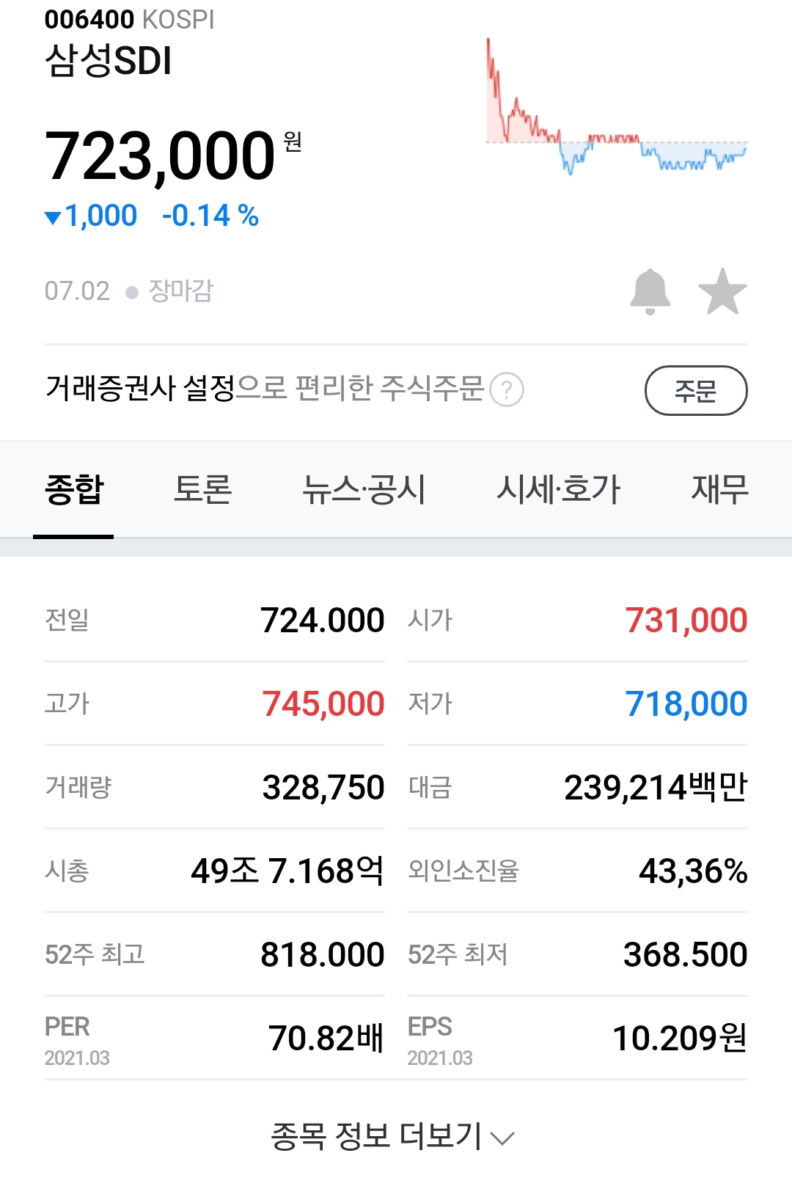792x1186 pixels.
Task: Go to the 시세·호가 tab
Action: pyautogui.click(x=558, y=489)
